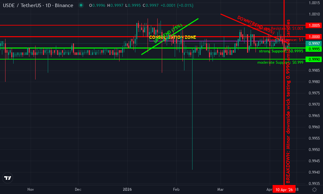Click the CONSOLIDATION ZONE label
The width and height of the screenshot is (323, 194).
[172, 37]
